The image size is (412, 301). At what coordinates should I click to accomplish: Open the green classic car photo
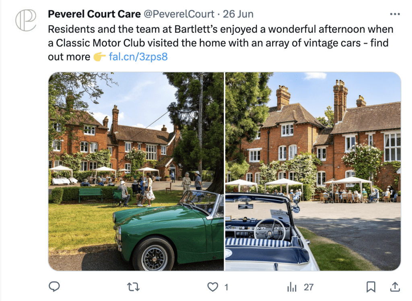coord(136,171)
